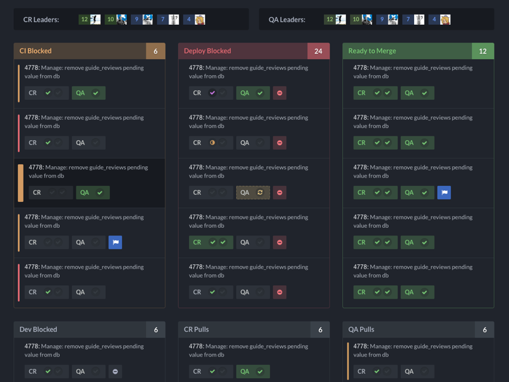Expand the CI Blocked column header
The image size is (509, 382).
(x=89, y=50)
